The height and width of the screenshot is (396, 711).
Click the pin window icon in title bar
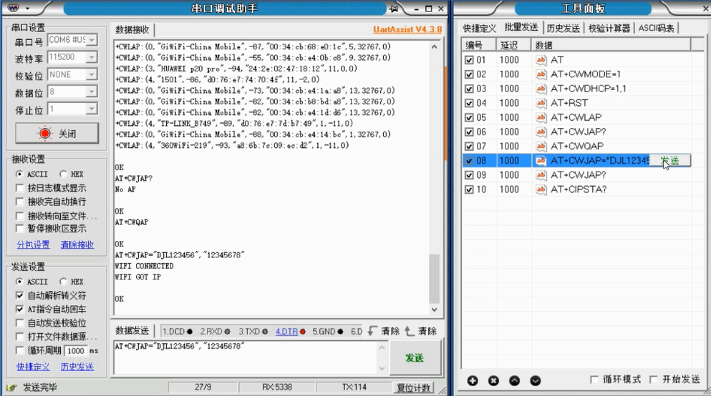point(393,9)
